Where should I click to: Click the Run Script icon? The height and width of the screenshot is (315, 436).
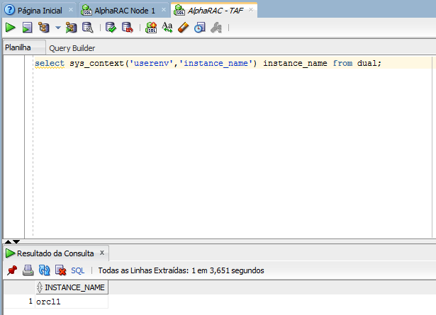click(27, 28)
